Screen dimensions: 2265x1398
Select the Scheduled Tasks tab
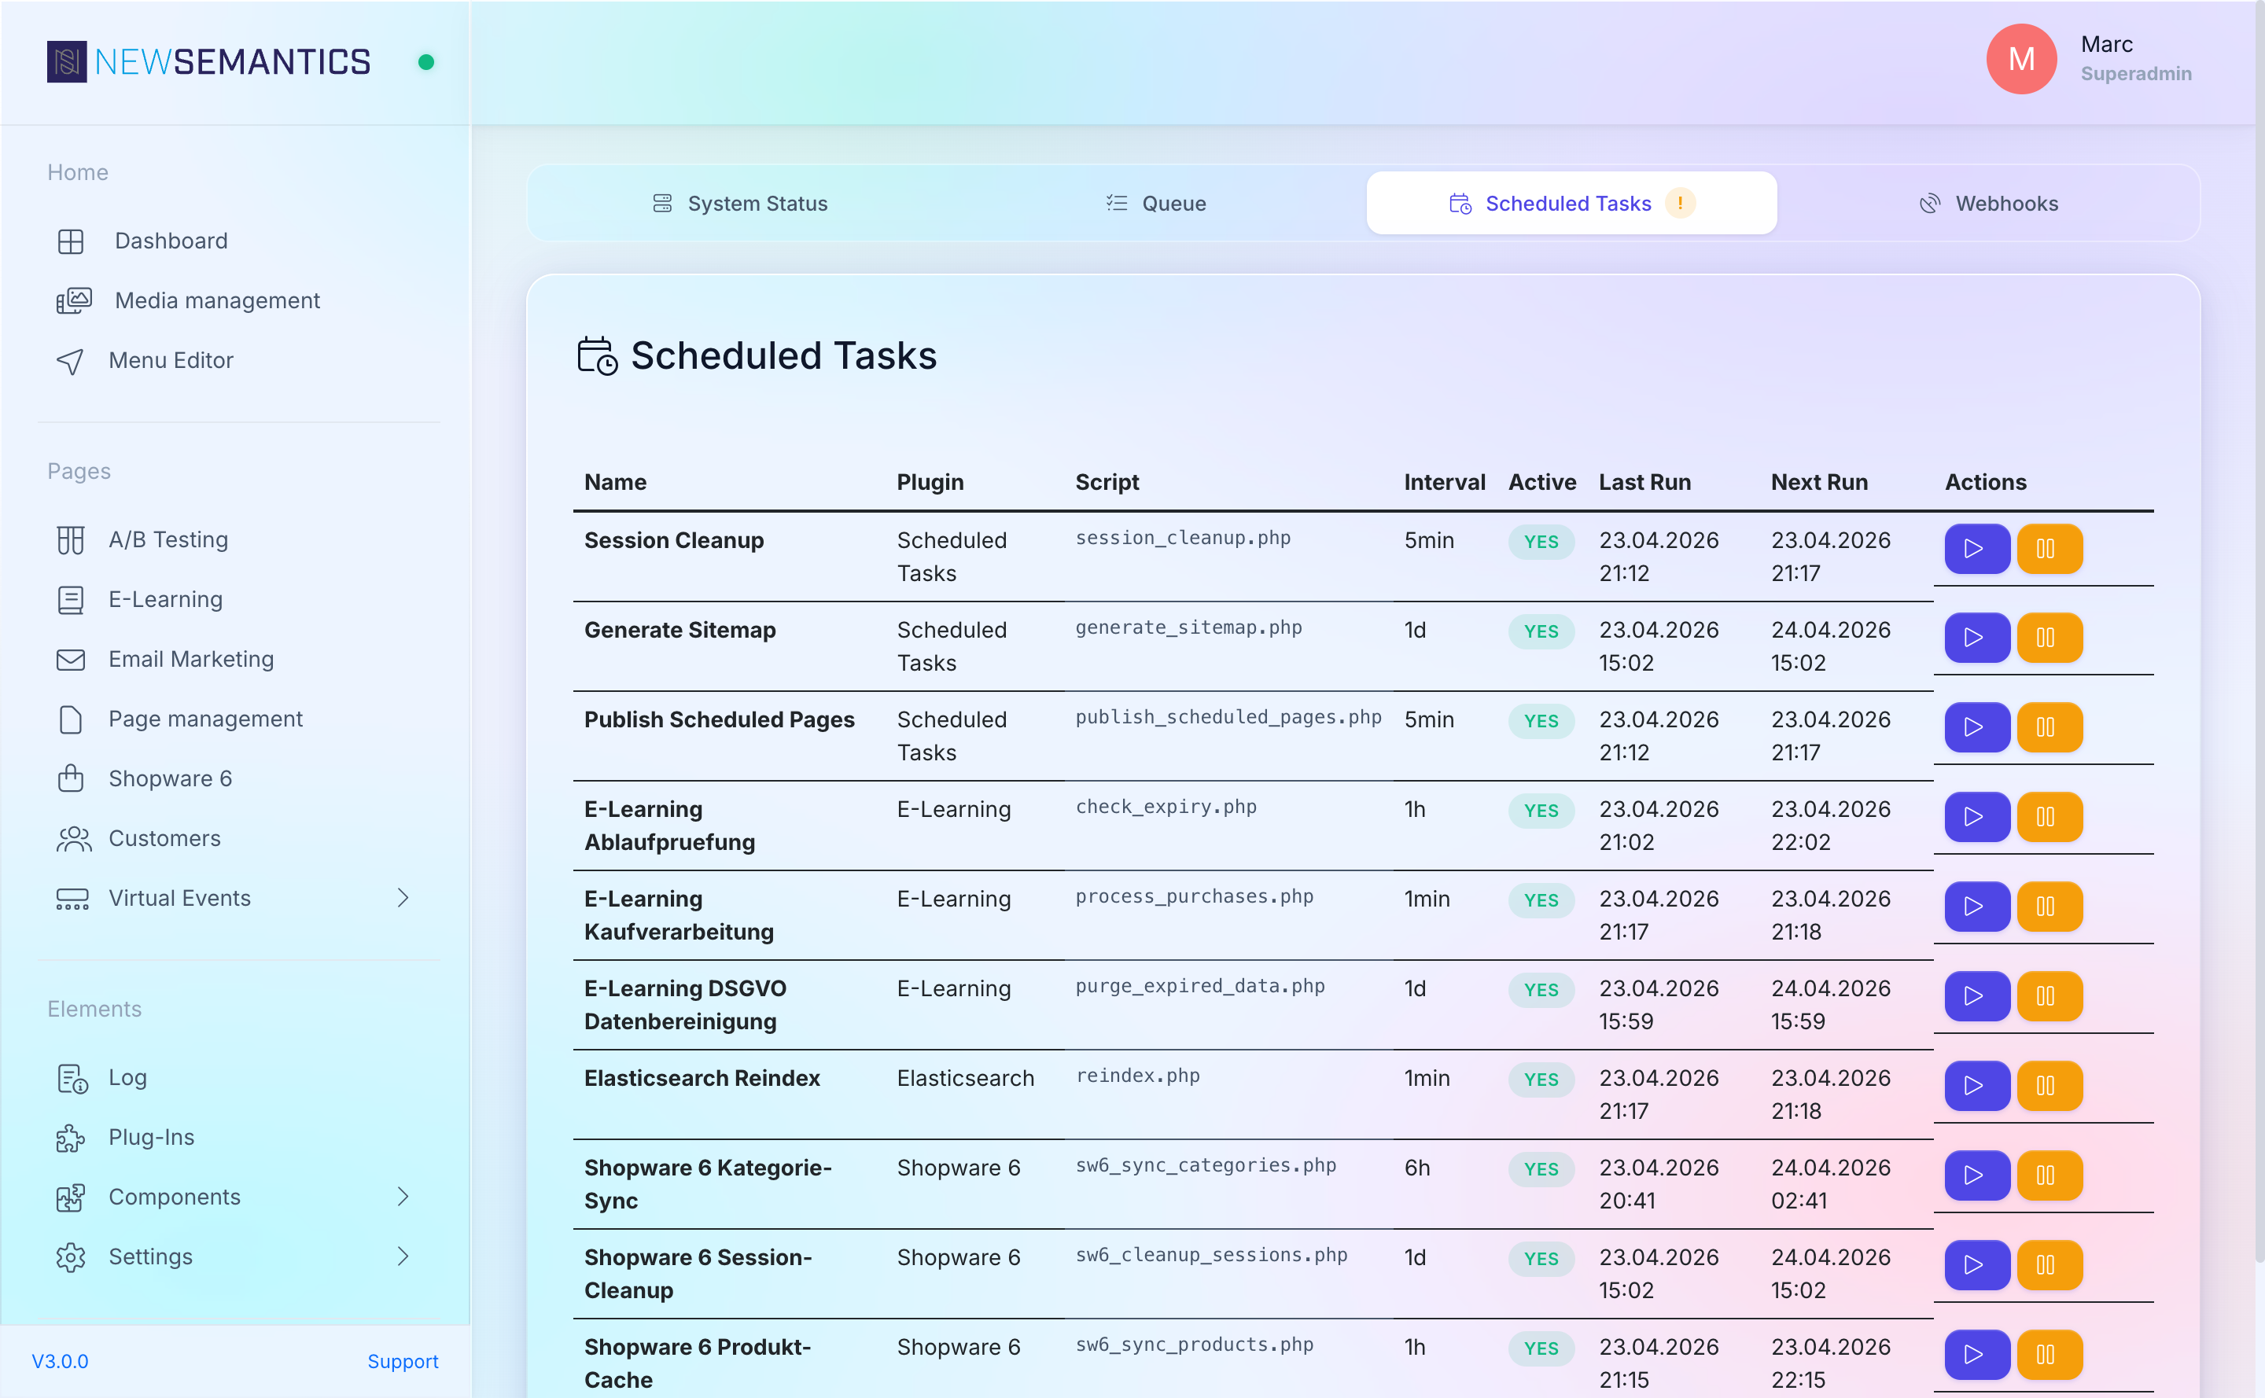tap(1571, 204)
